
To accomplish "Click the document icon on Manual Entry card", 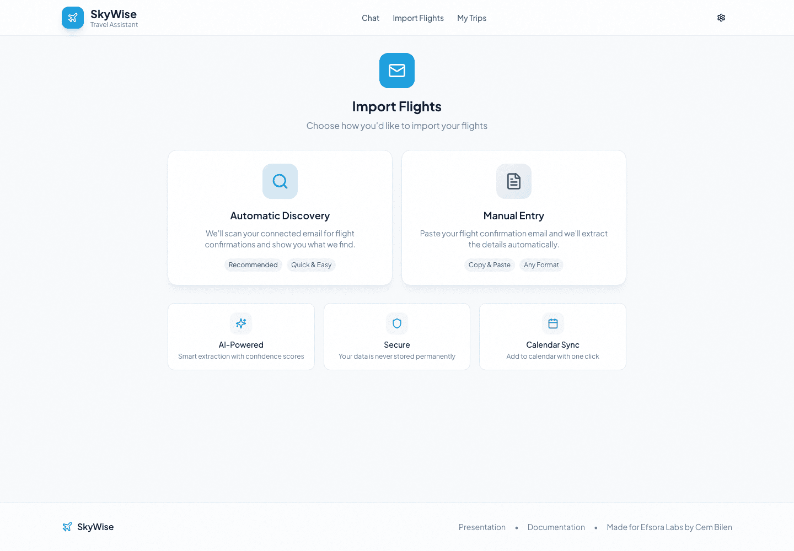I will click(x=514, y=181).
